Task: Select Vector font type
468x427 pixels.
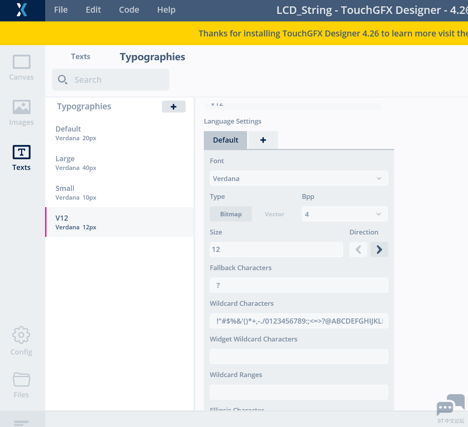Action: coord(274,214)
